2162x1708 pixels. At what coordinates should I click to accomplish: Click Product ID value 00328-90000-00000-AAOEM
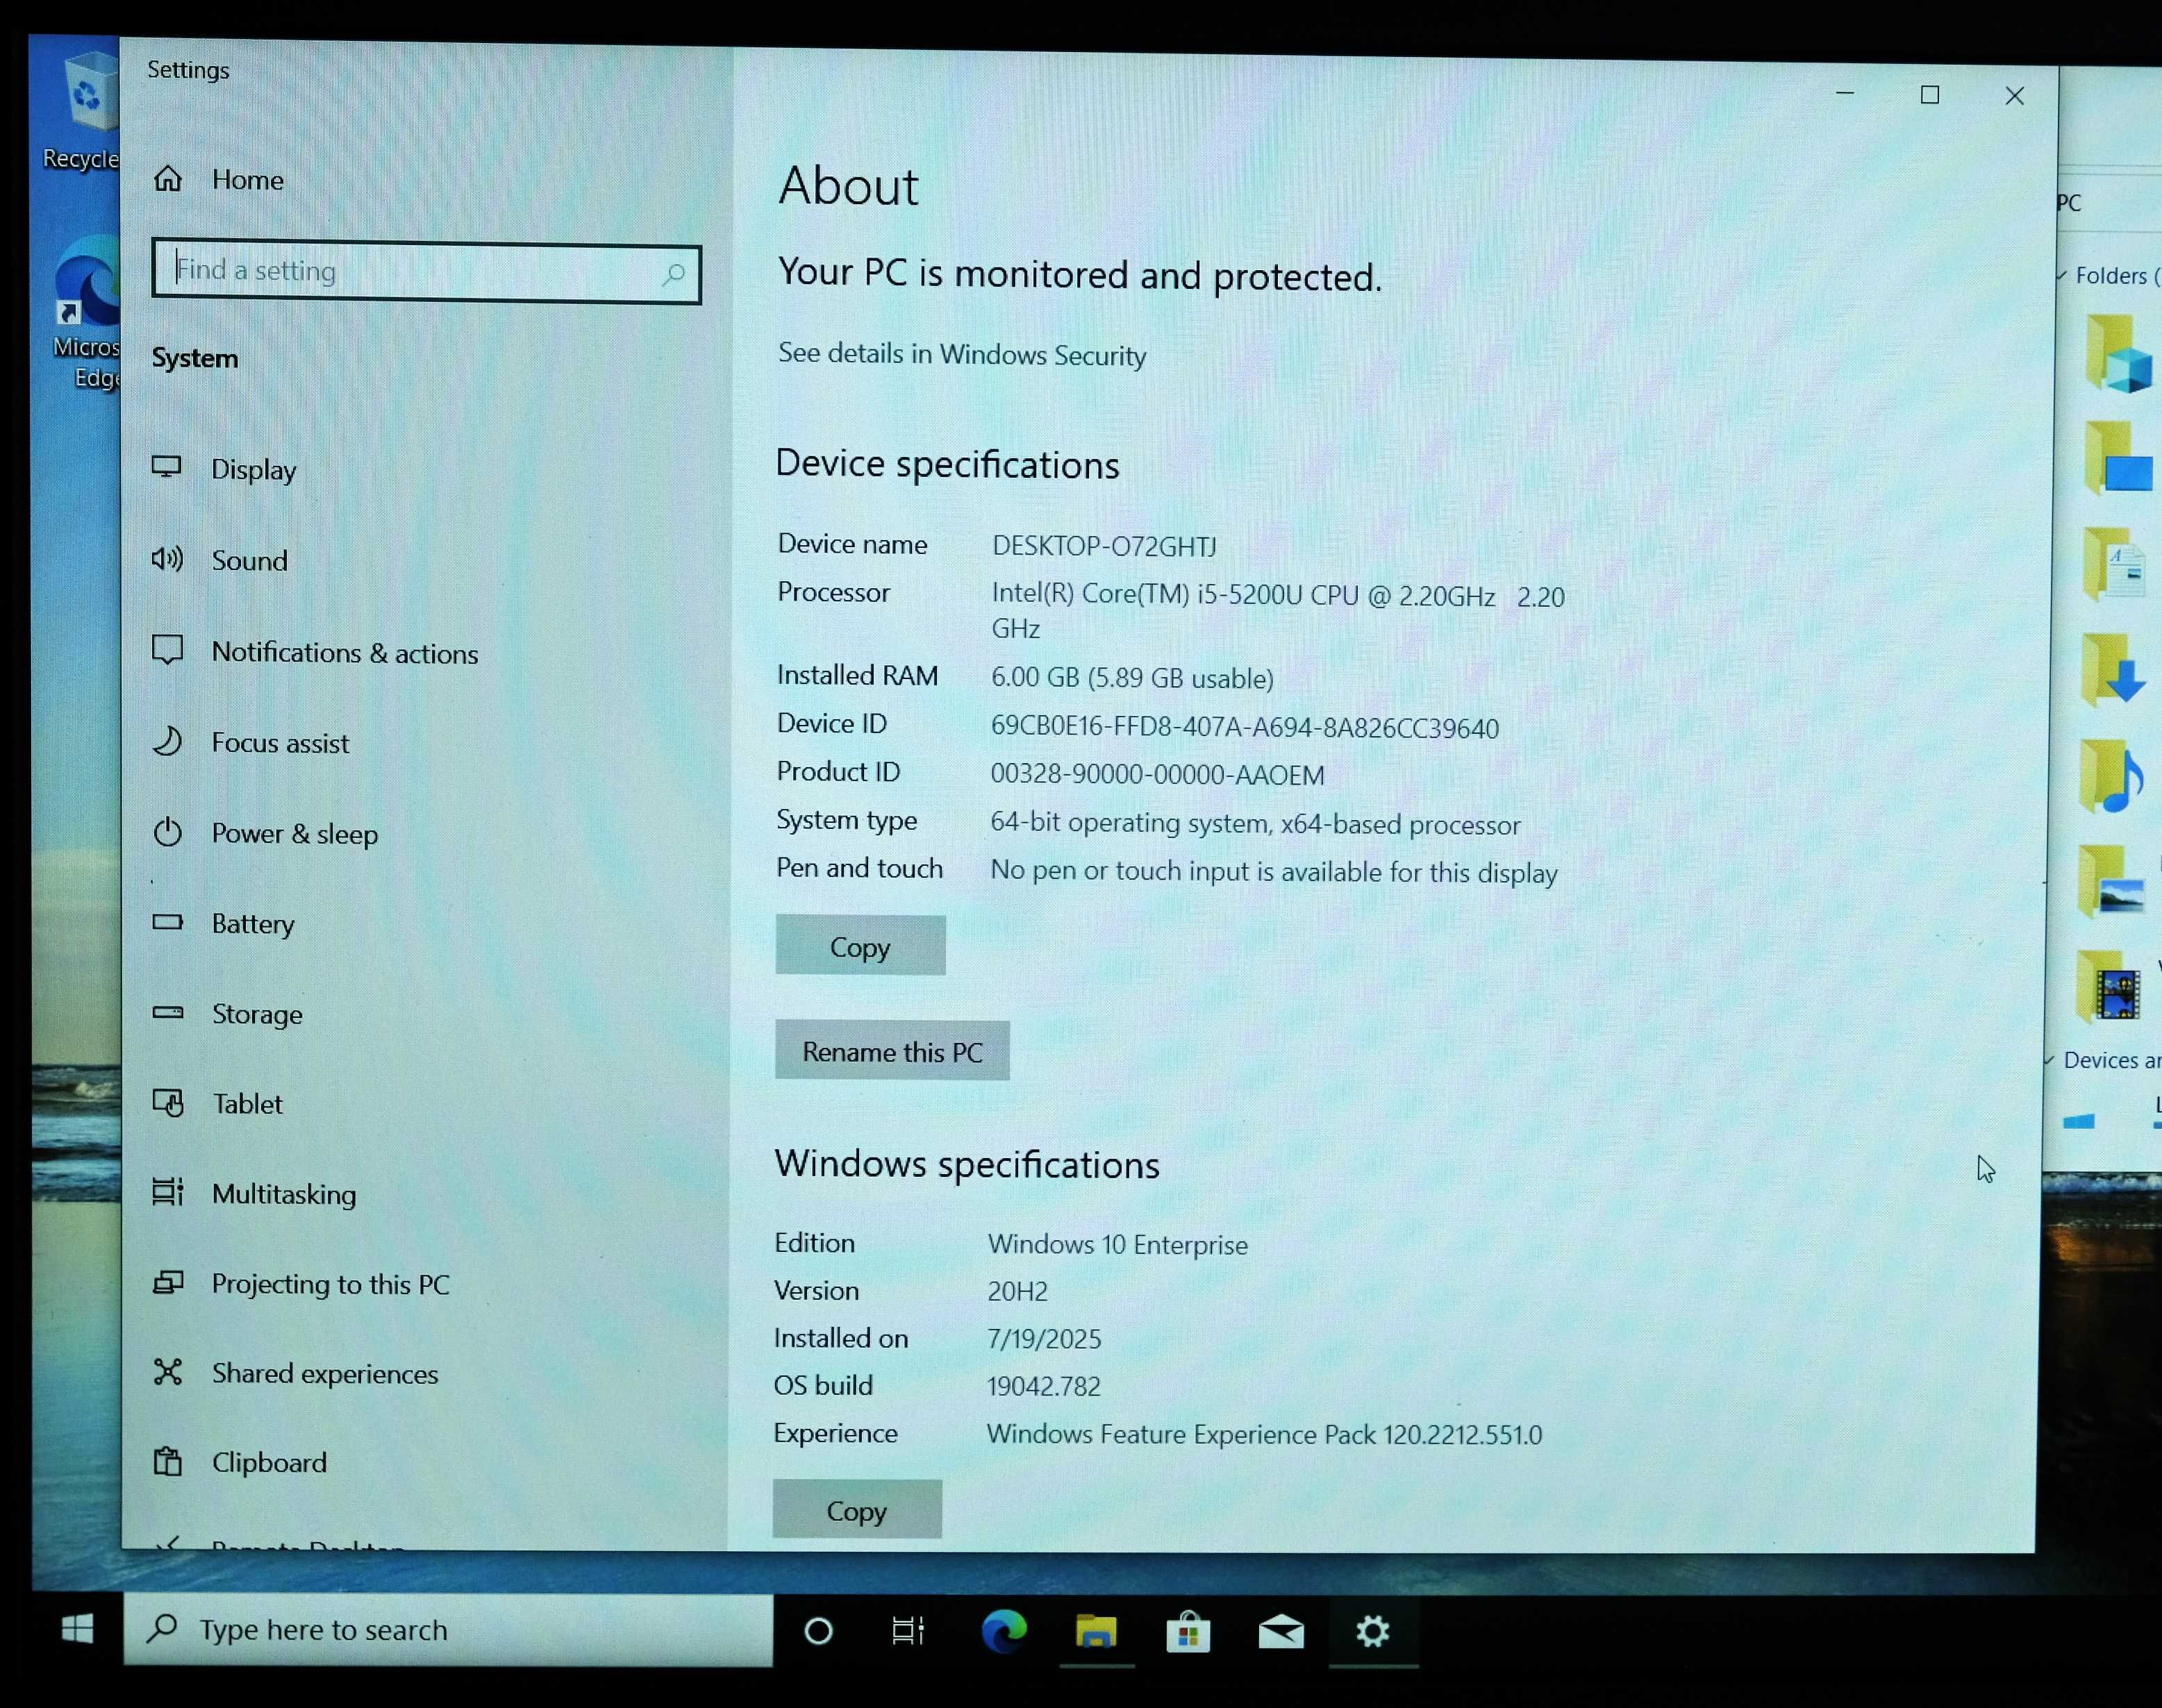pos(1157,775)
